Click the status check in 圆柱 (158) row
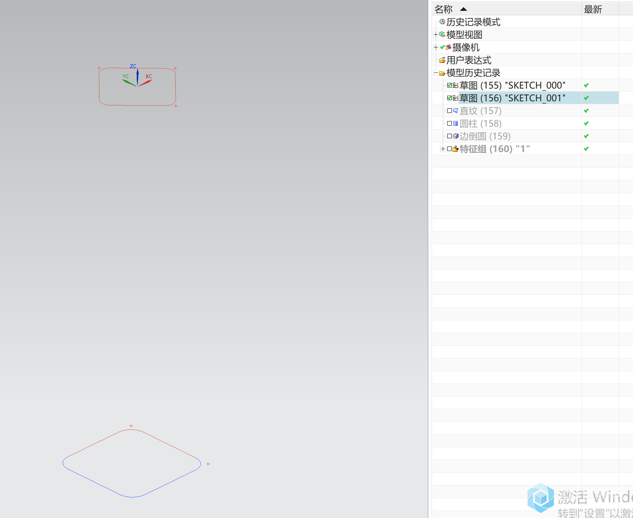 (586, 123)
